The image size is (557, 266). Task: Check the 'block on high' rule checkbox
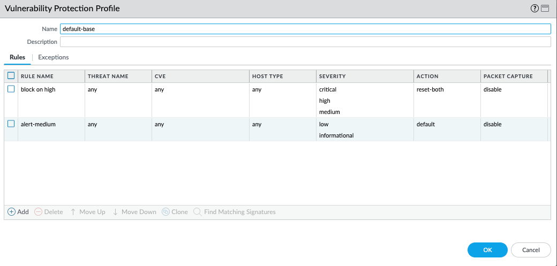pyautogui.click(x=11, y=89)
